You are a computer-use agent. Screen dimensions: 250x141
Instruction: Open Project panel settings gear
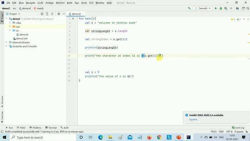(x=59, y=14)
